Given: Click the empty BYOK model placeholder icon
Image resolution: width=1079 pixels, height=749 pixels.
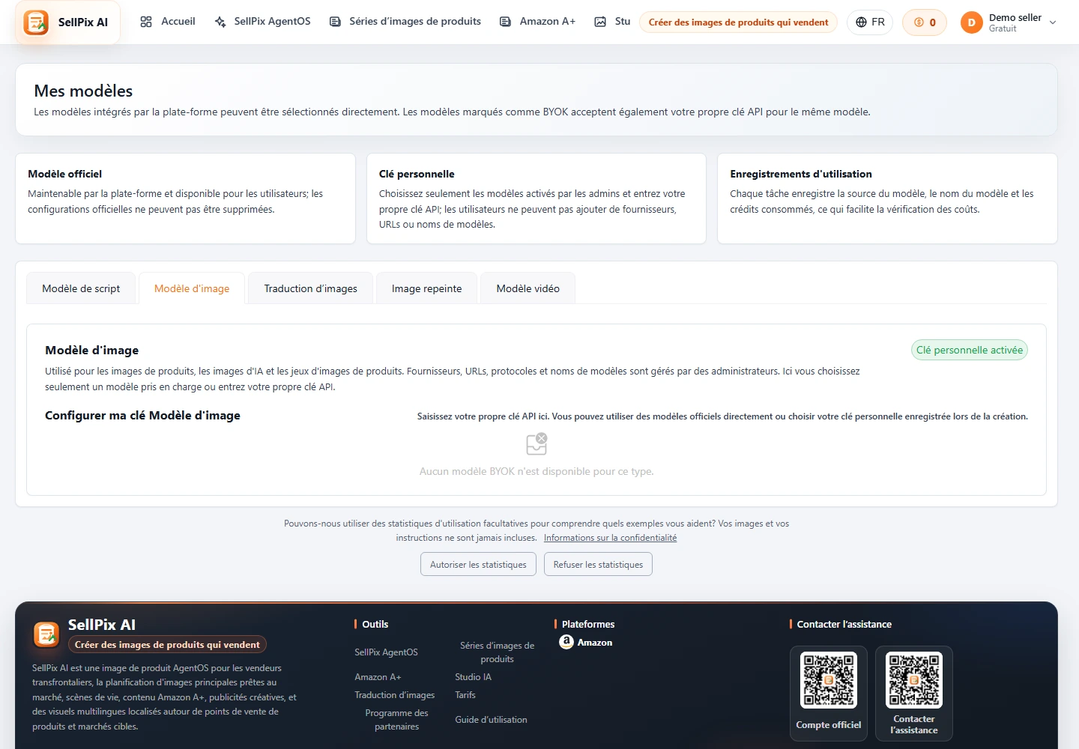Looking at the screenshot, I should (x=537, y=444).
